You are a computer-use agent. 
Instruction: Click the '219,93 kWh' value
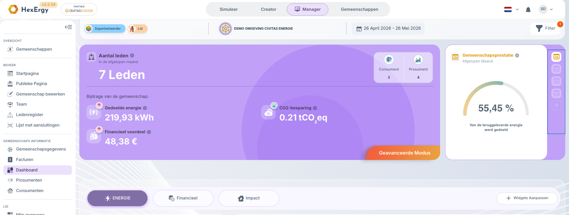click(129, 117)
